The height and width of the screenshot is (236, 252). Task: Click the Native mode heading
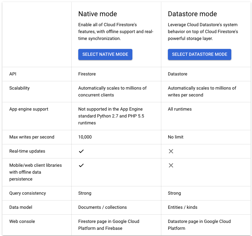pyautogui.click(x=98, y=14)
